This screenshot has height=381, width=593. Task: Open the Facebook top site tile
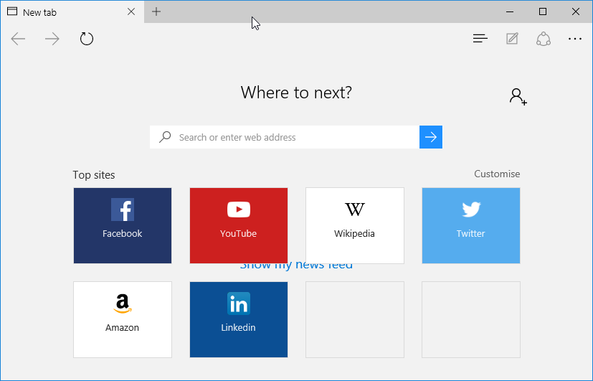pyautogui.click(x=123, y=225)
